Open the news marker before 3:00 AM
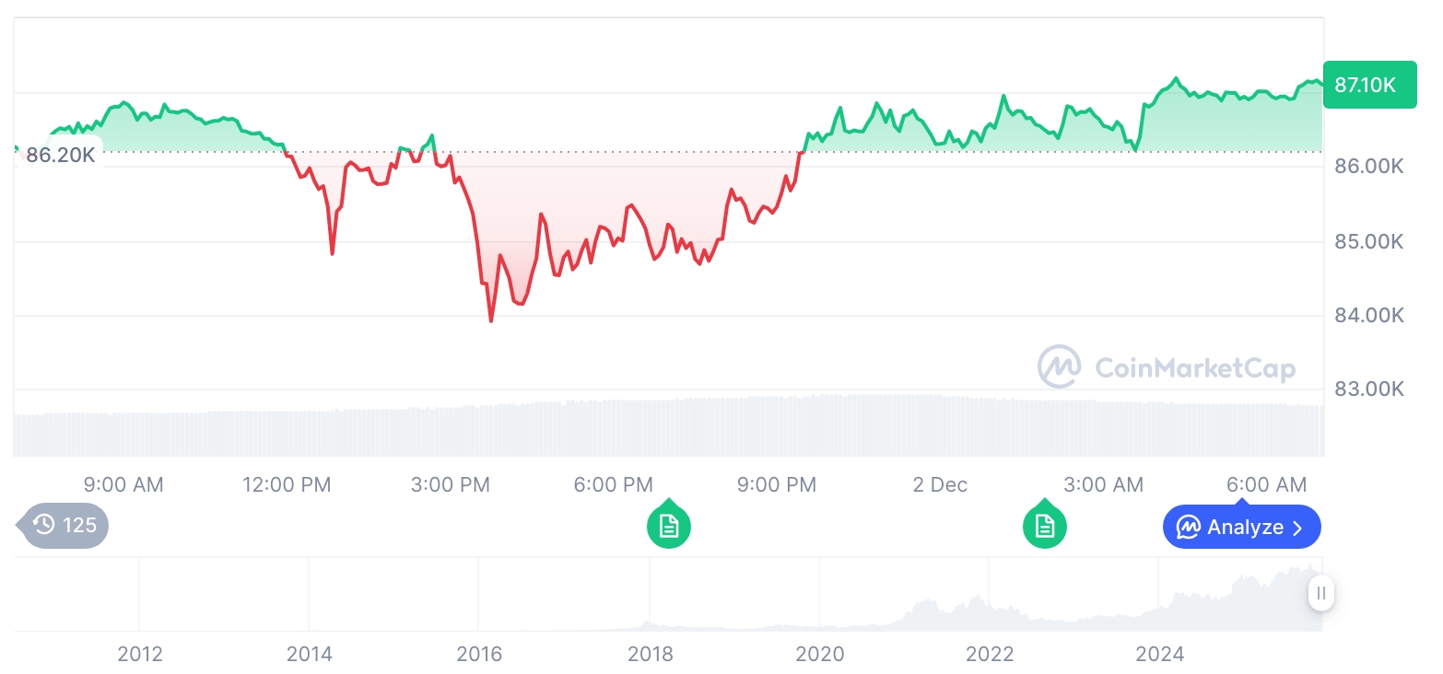This screenshot has height=674, width=1443. pos(1044,526)
